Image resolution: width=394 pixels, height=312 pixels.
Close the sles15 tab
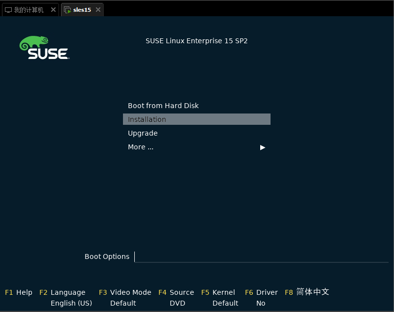(98, 9)
